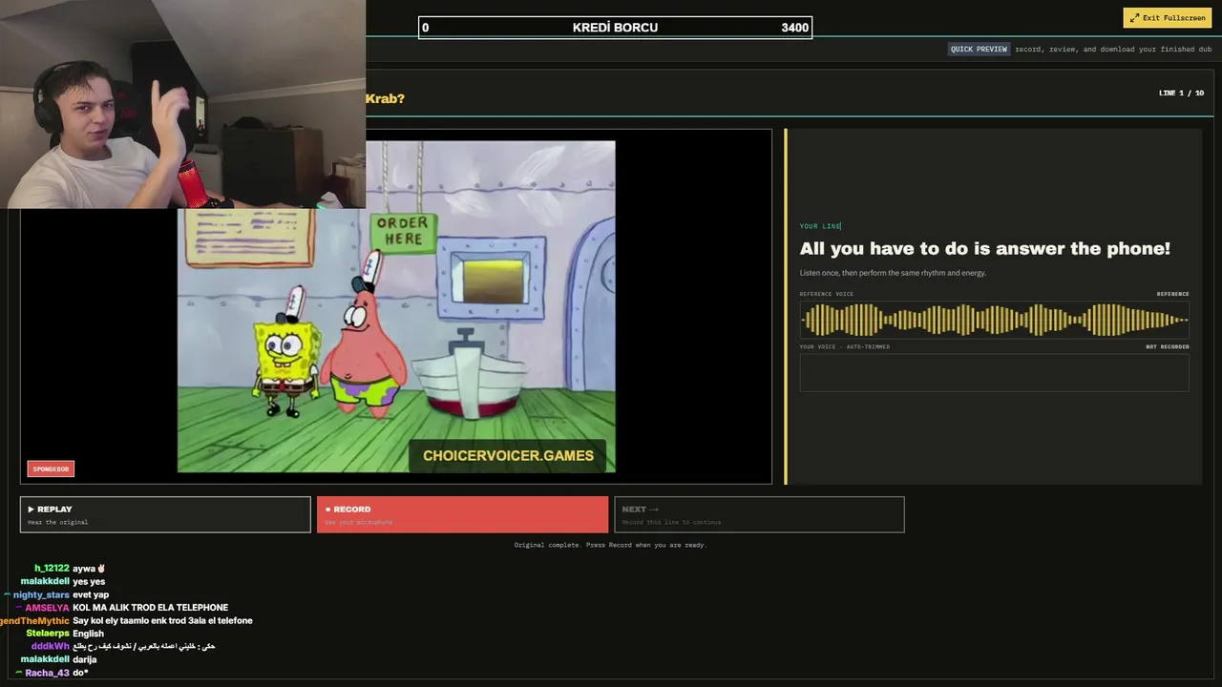Click malakkdell's chat message "yes yes"
Screen dimensions: 1222x687
(89, 581)
